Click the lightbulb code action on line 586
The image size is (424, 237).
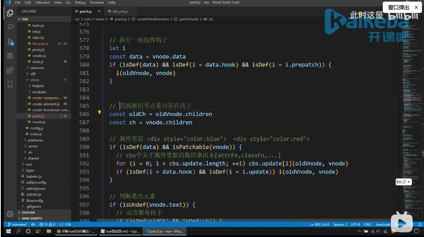tap(99, 112)
